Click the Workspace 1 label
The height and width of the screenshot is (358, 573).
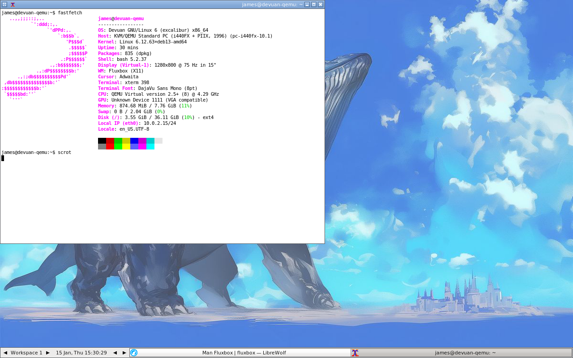click(x=26, y=353)
